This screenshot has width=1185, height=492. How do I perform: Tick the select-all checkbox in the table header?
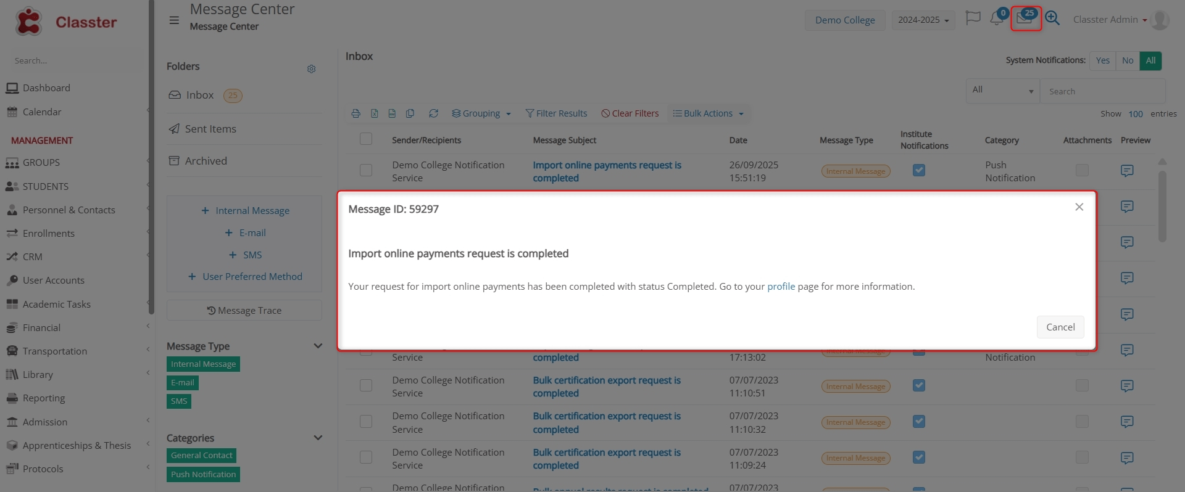tap(366, 139)
